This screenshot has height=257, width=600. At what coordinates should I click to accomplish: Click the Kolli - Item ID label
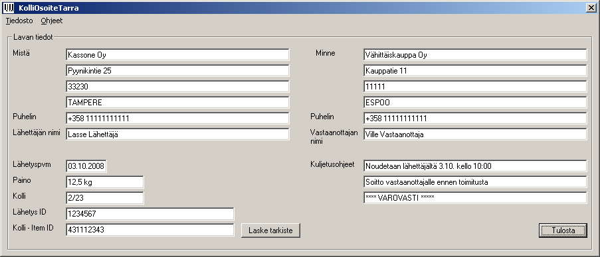click(33, 228)
